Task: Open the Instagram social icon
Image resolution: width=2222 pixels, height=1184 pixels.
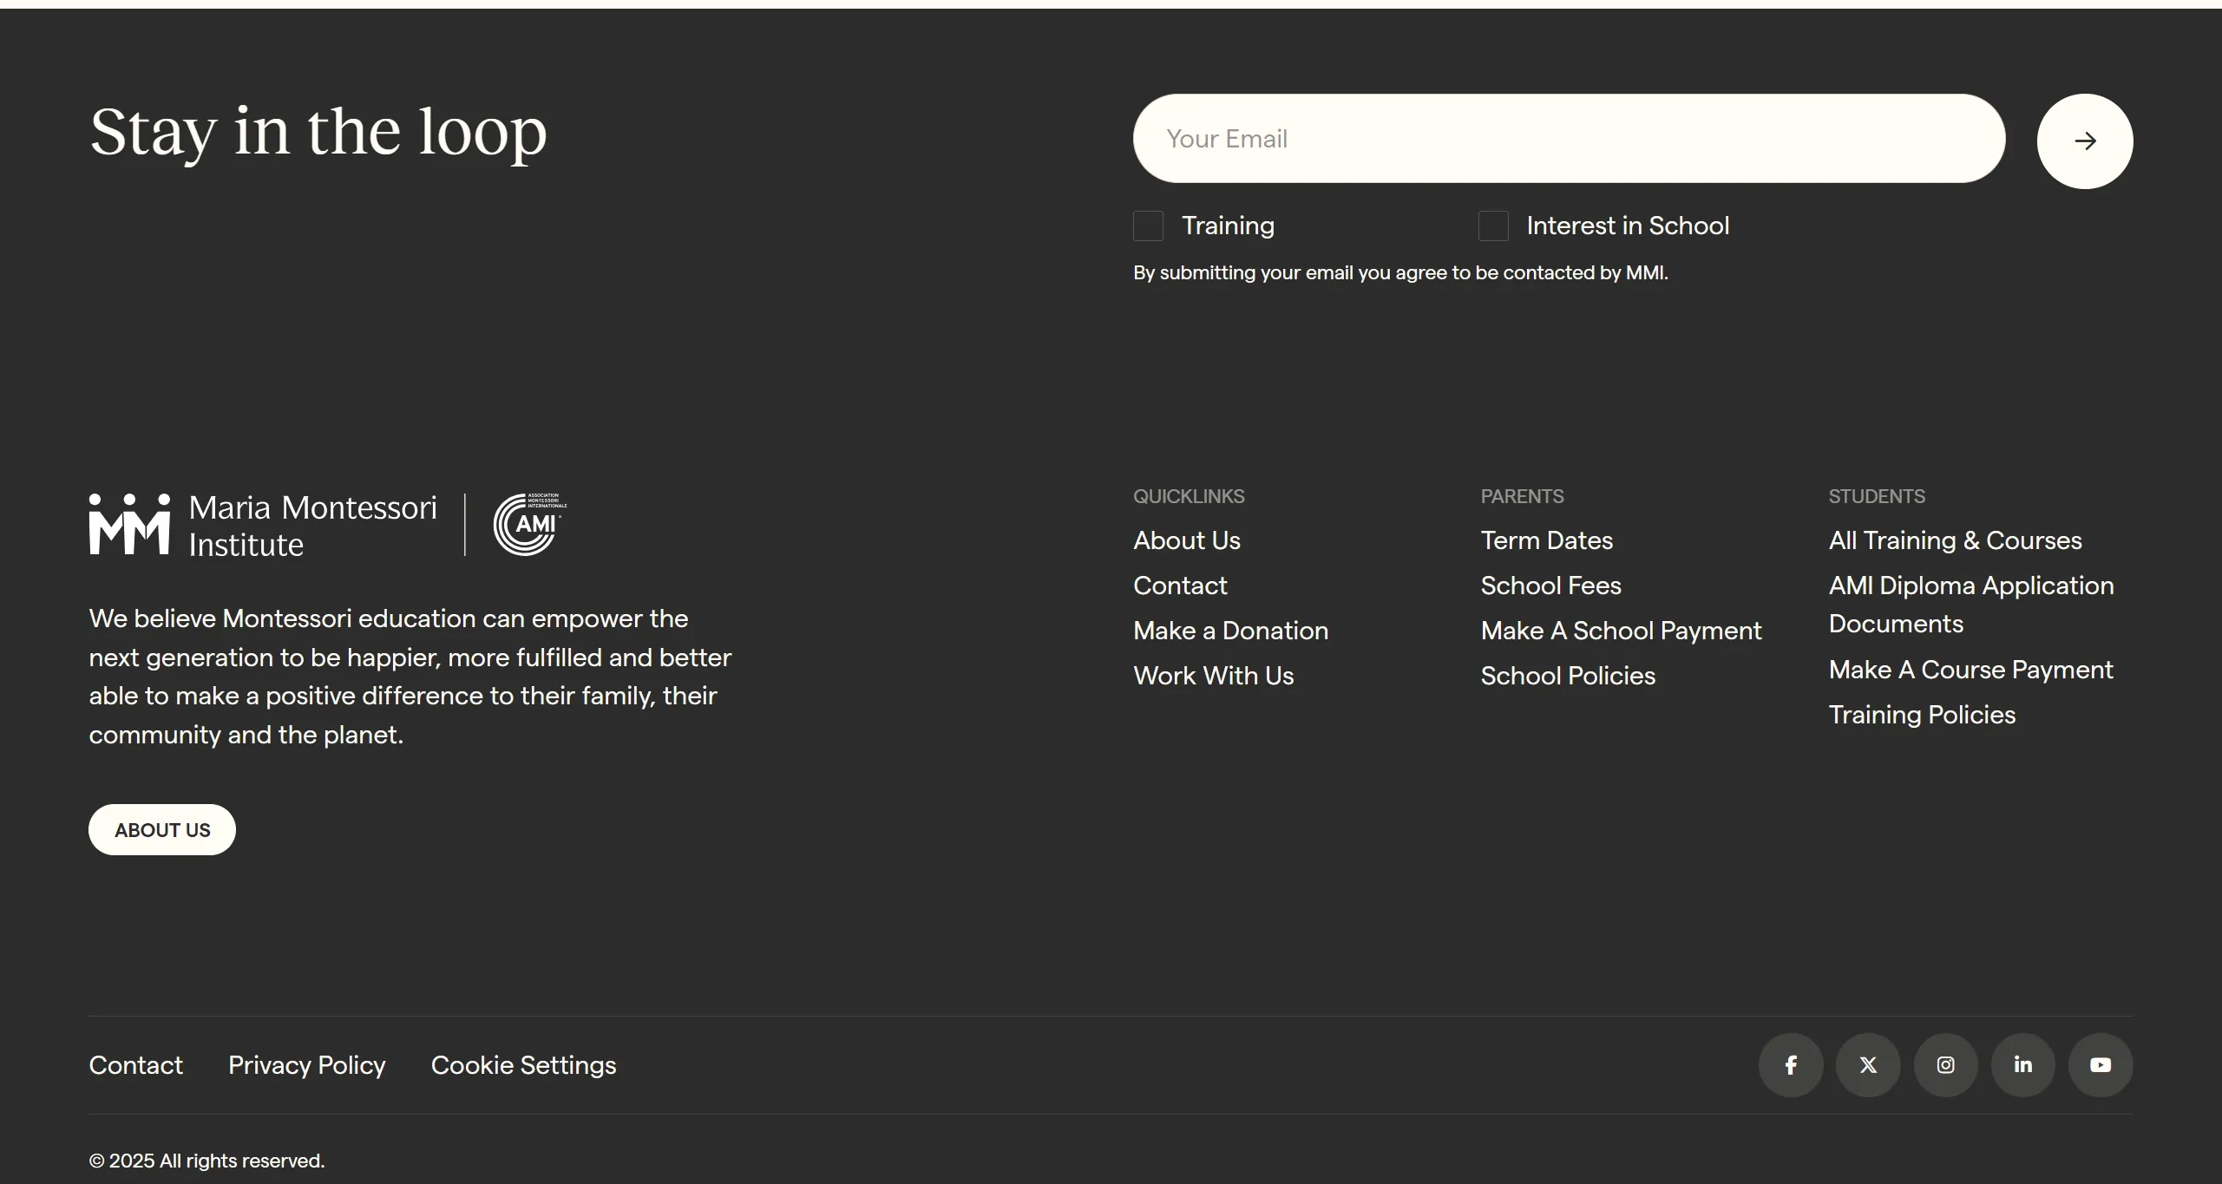Action: point(1945,1064)
